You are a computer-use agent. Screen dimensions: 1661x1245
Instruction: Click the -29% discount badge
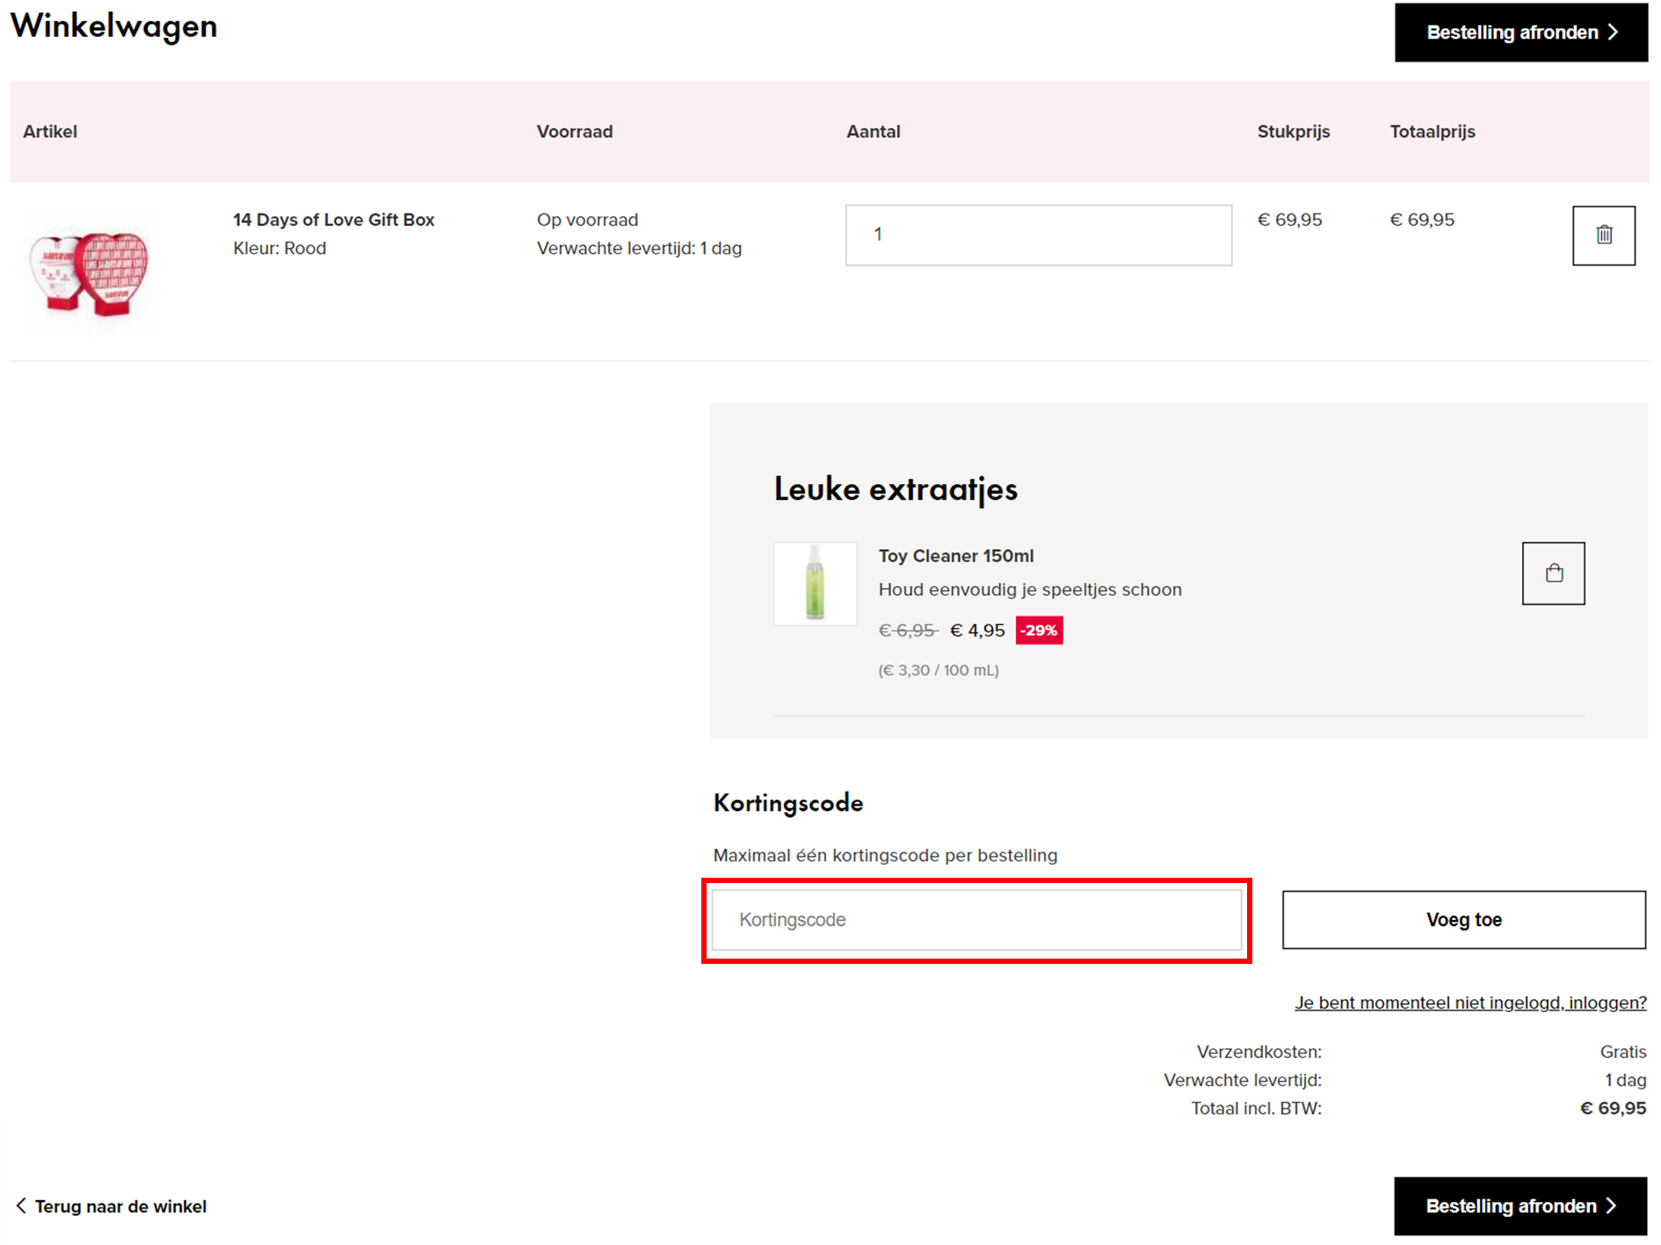[1039, 631]
